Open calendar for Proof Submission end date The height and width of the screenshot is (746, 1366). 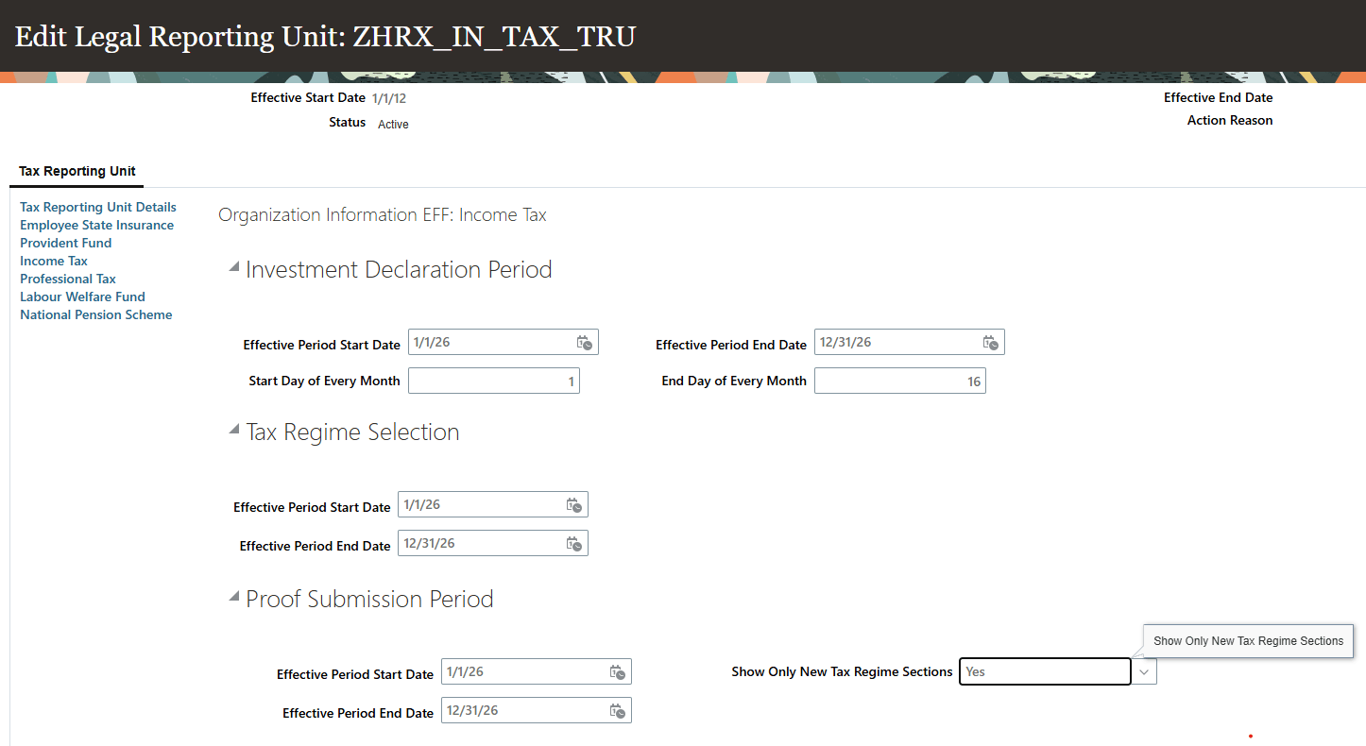[x=618, y=711]
